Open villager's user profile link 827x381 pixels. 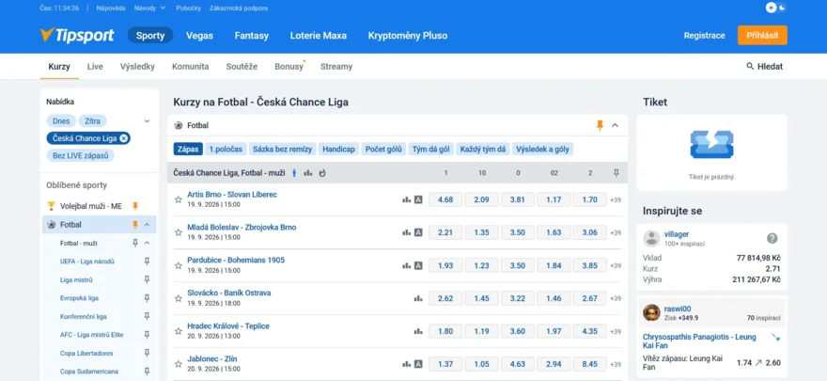[677, 234]
